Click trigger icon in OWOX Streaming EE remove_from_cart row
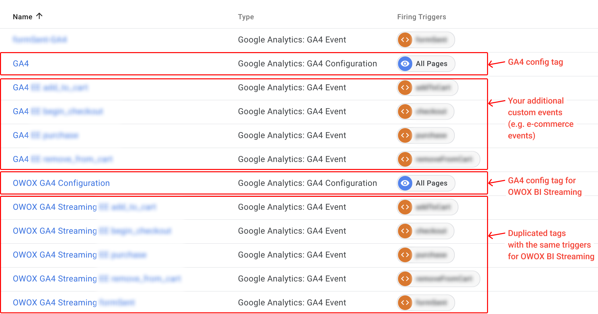This screenshot has height=314, width=598. (x=405, y=279)
